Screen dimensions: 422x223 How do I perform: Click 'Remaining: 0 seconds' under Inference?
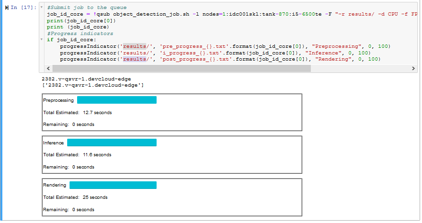coord(69,167)
